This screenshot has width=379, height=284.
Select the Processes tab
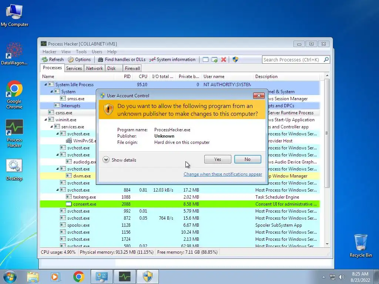(x=52, y=68)
